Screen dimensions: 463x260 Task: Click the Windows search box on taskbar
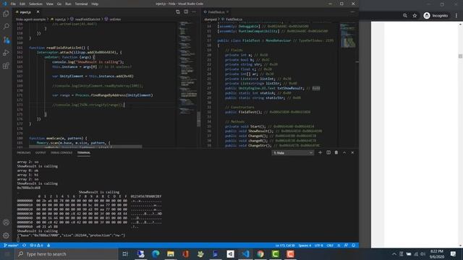pos(67,253)
